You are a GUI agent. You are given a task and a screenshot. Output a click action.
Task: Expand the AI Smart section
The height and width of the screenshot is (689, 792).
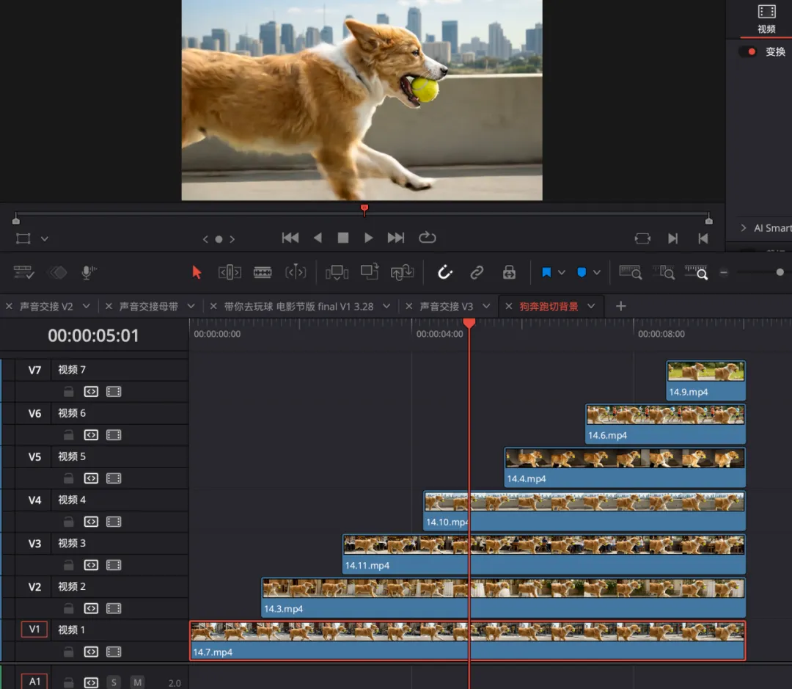(744, 228)
